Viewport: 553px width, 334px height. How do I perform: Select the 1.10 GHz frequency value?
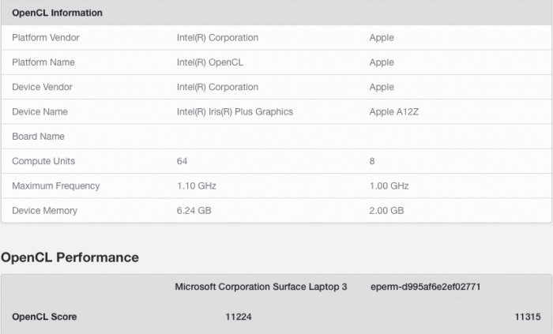coord(196,186)
